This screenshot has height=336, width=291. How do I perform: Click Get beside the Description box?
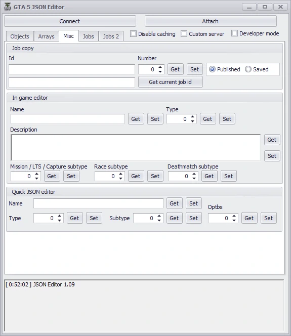[272, 140]
